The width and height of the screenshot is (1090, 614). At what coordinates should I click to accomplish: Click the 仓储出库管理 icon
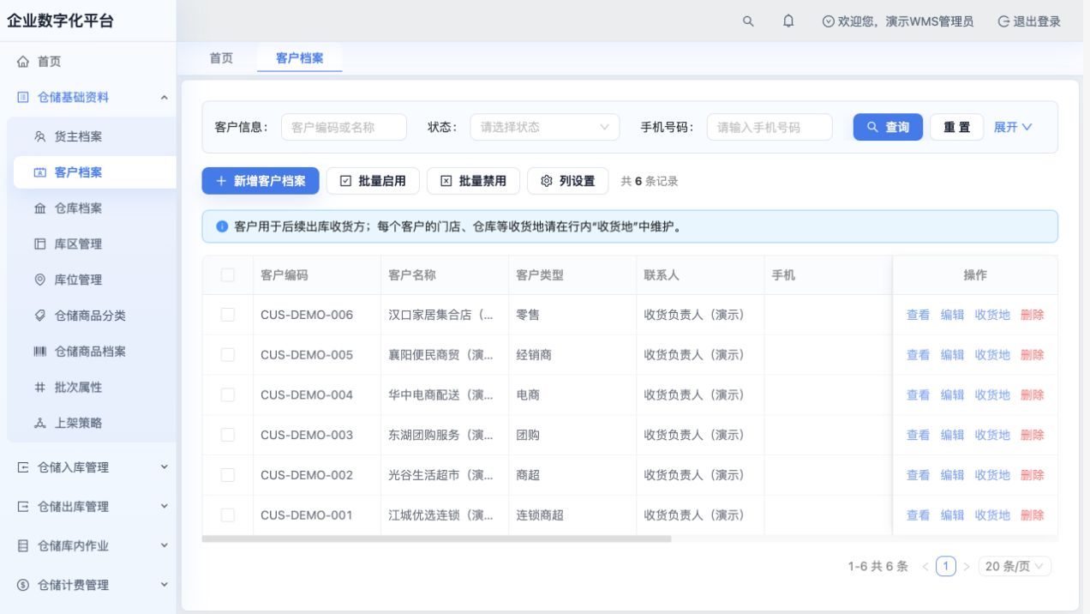click(x=23, y=507)
